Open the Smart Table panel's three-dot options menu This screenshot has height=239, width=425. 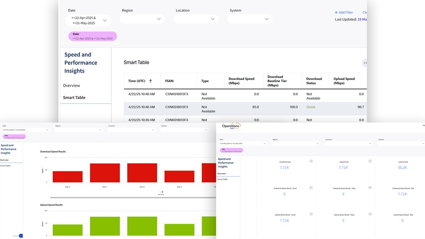click(x=364, y=63)
